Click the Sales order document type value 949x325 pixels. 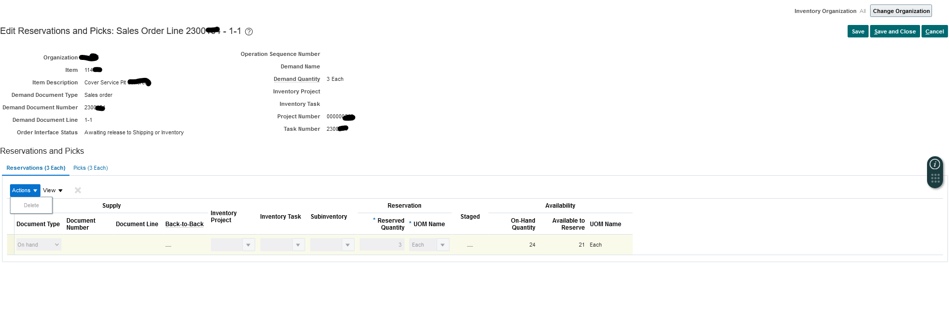[x=98, y=95]
